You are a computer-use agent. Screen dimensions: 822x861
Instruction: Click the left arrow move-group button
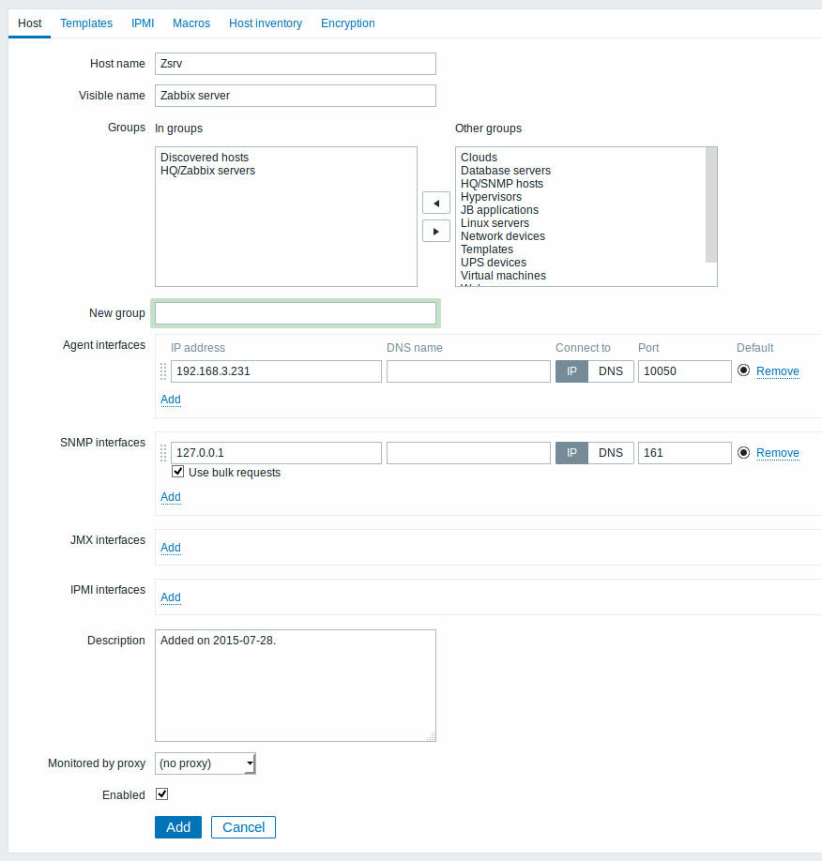(436, 204)
